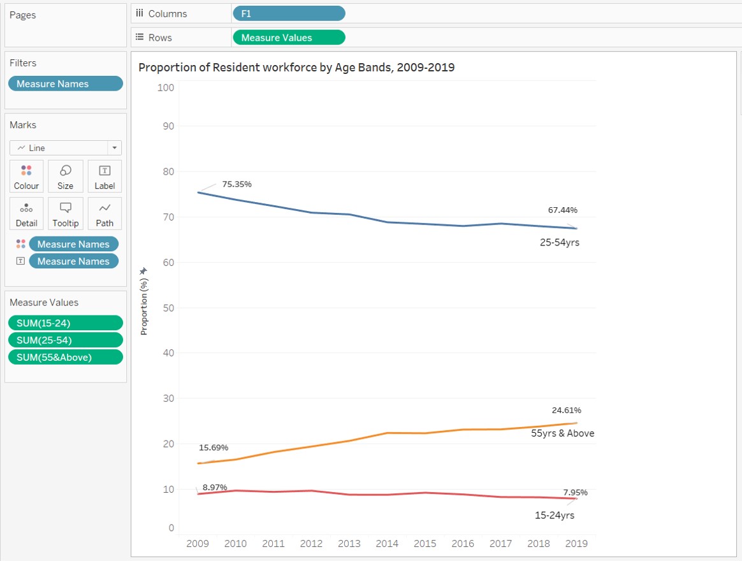Click the label icon beside Measure Names pill

[20, 261]
